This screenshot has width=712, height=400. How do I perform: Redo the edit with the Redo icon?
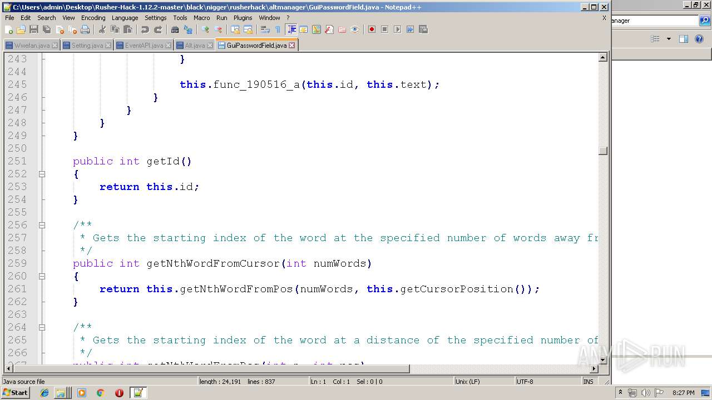(158, 29)
